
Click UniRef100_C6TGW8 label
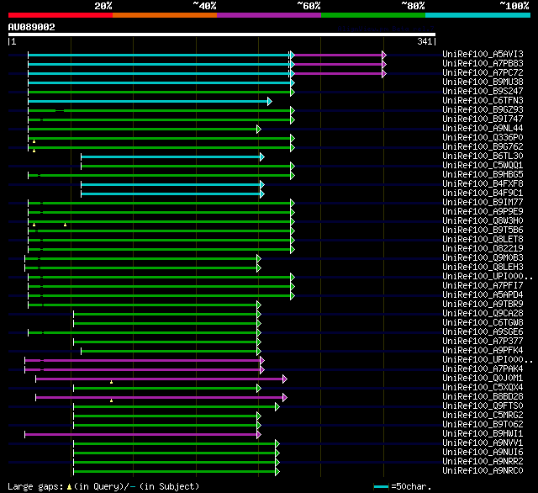483,323
